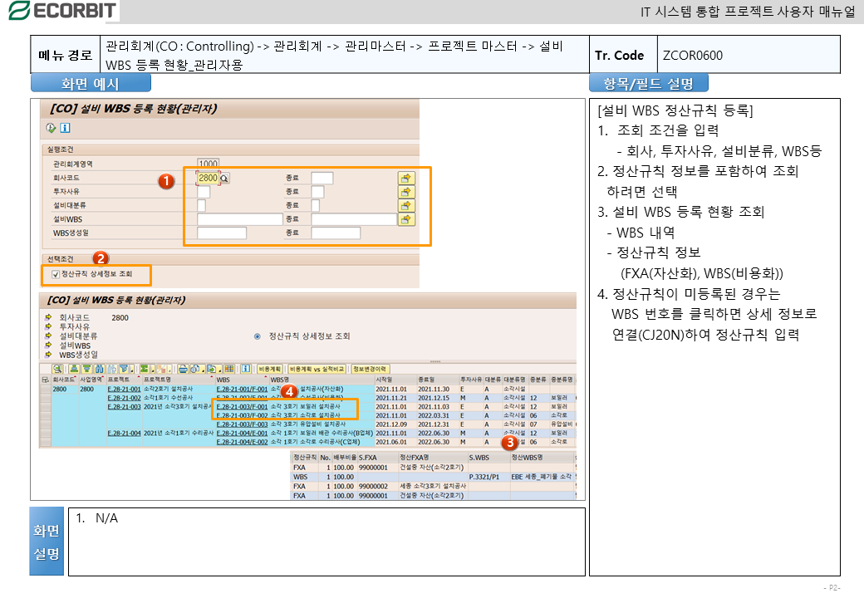Screen dimensions: 864x598
Task: Click the 회사코드 field containing 2800
Action: (x=208, y=179)
